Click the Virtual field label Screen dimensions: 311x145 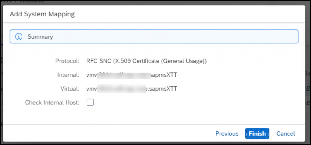coord(70,88)
